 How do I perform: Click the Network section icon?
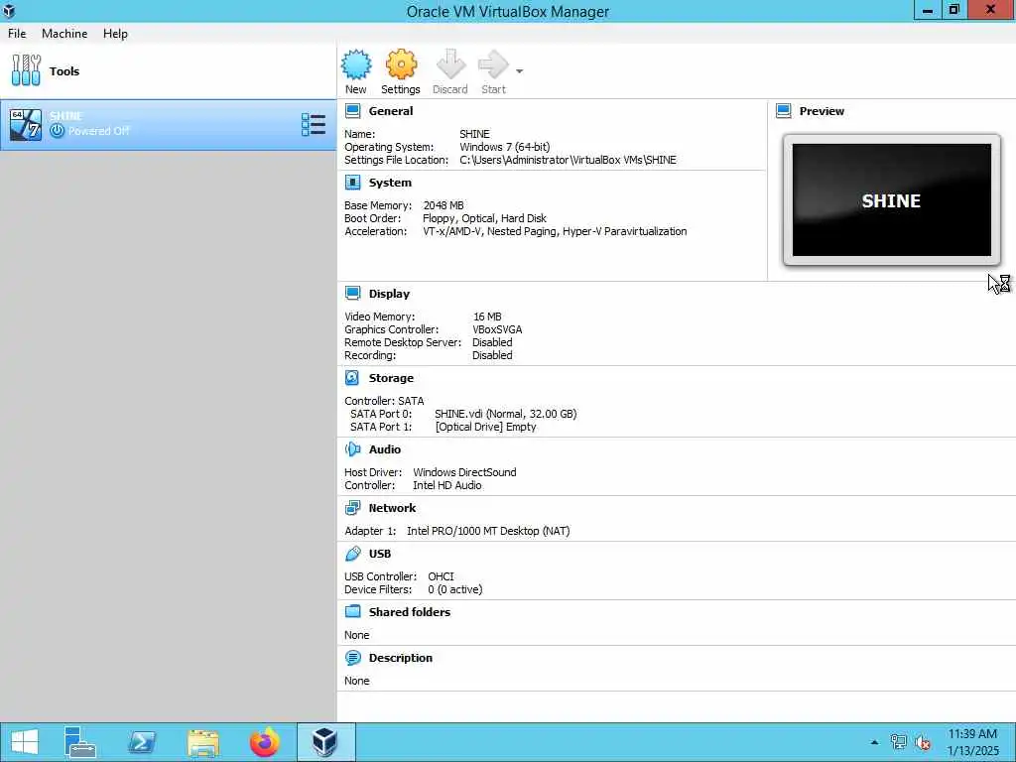[352, 508]
